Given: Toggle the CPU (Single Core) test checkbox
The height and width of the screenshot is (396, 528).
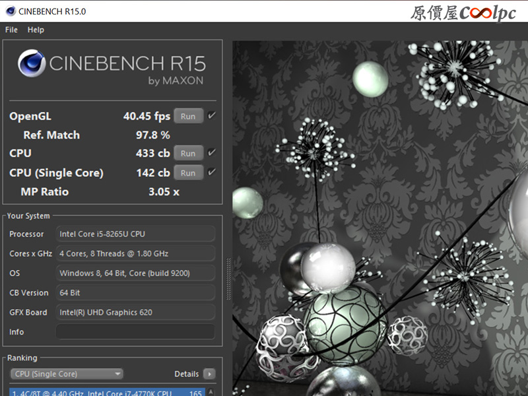Looking at the screenshot, I should coord(211,172).
